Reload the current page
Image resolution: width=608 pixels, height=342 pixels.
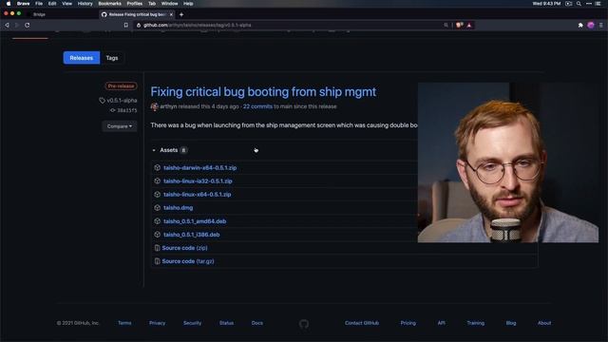pyautogui.click(x=28, y=25)
